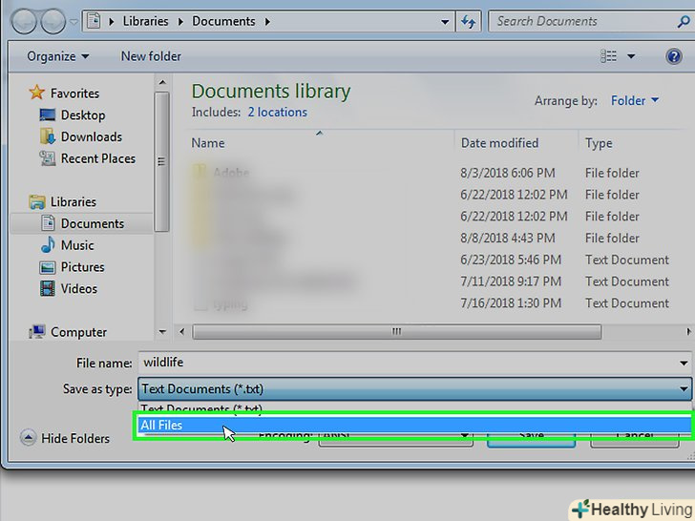The width and height of the screenshot is (695, 521).
Task: Select the date 8/8/2018 4:43 PM
Action: 508,238
